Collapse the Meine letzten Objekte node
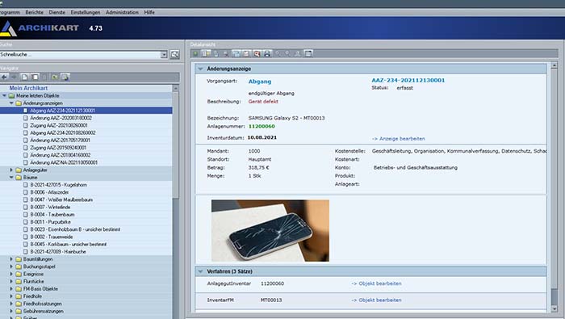Viewport: 565px width, 319px height. coord(4,95)
